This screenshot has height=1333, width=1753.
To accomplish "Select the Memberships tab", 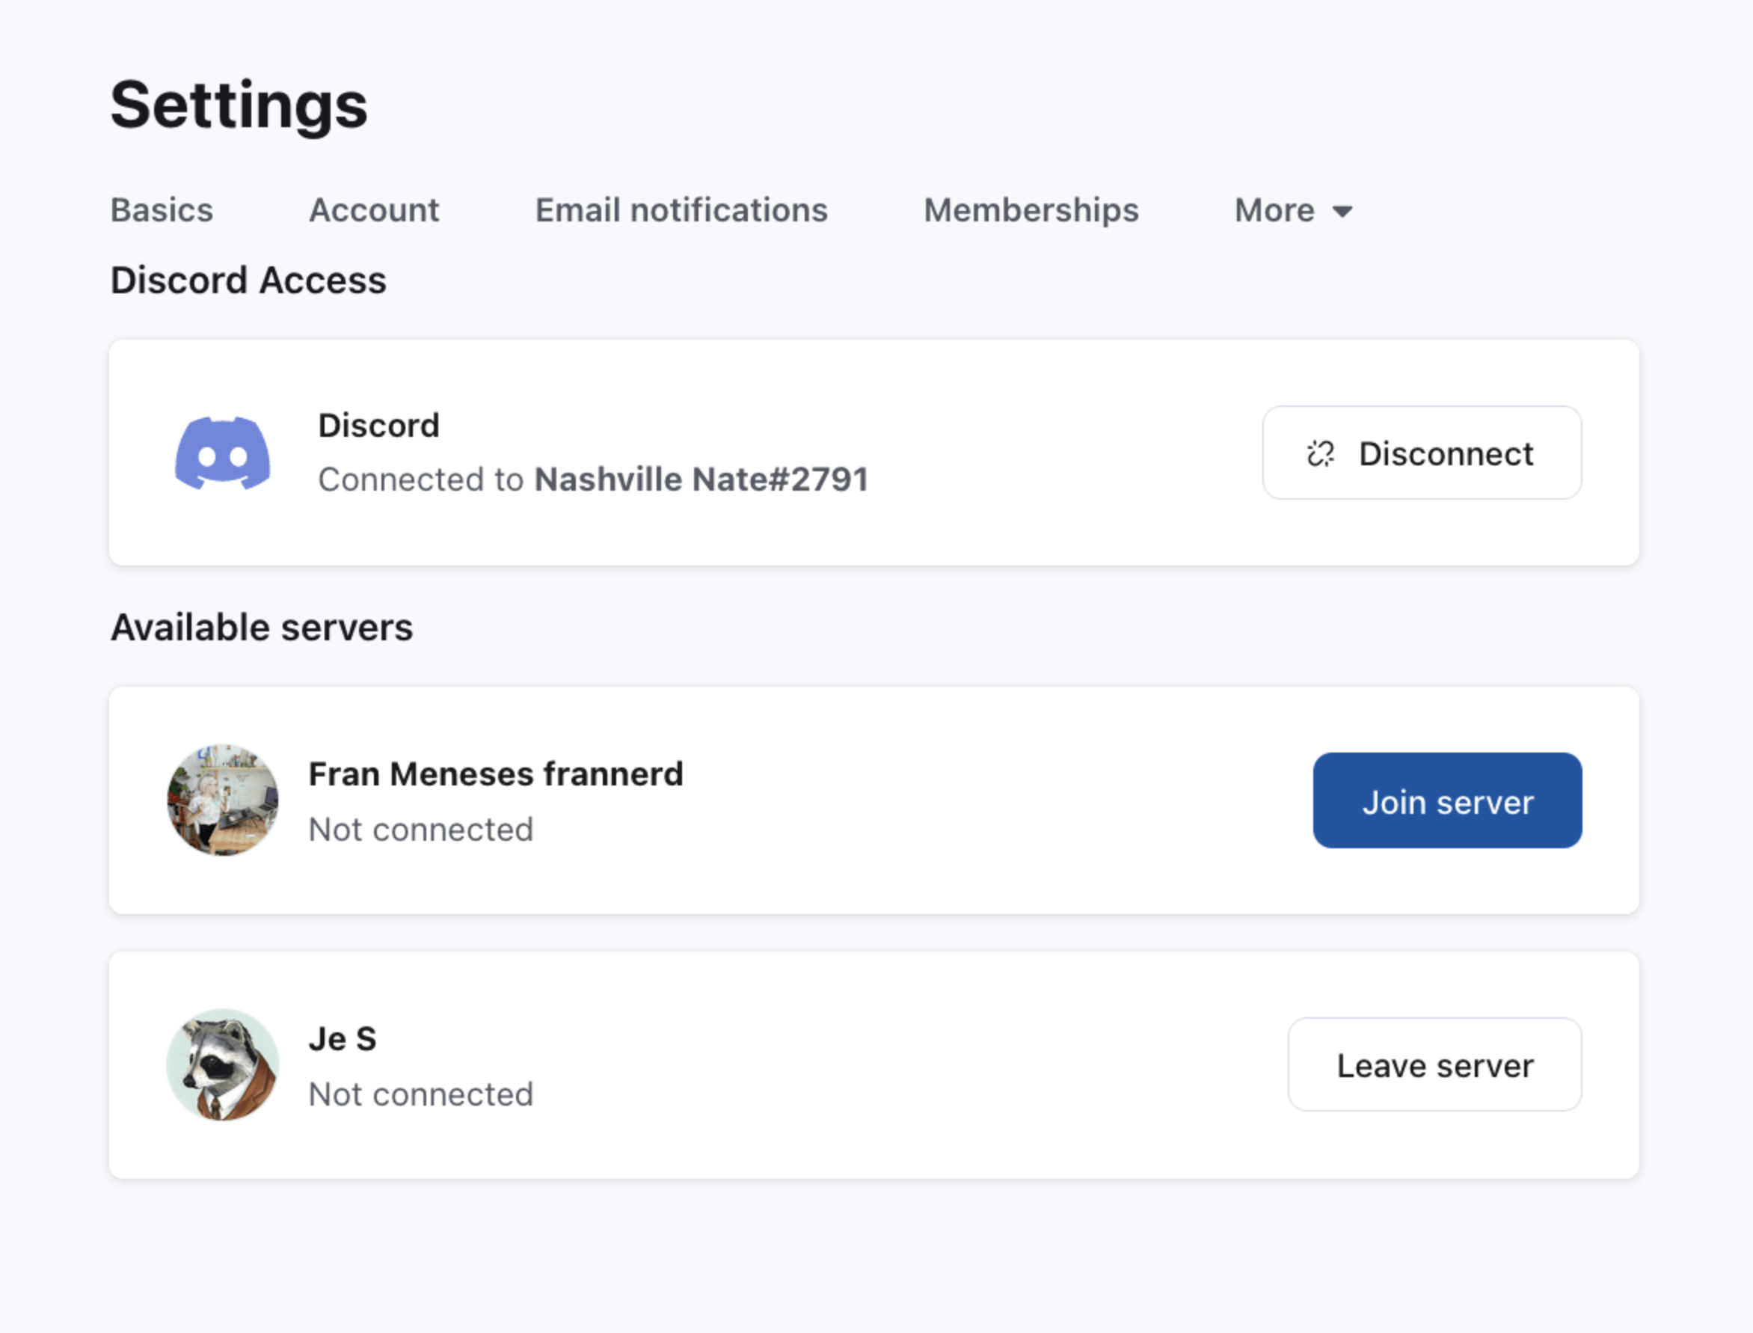I will tap(1031, 210).
